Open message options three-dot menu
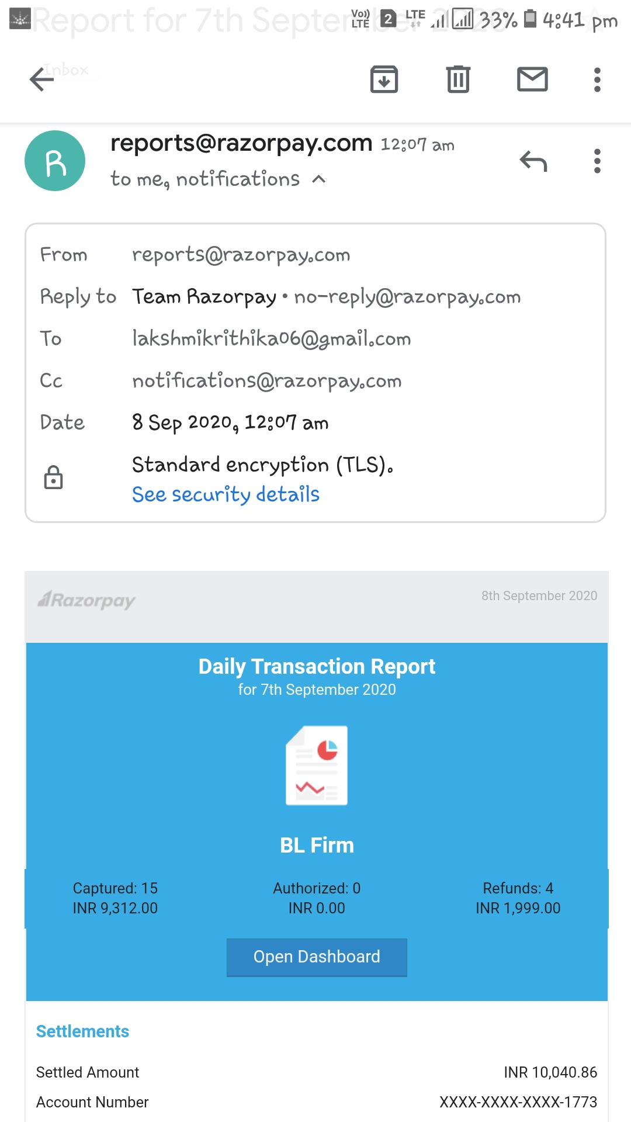This screenshot has height=1122, width=631. pyautogui.click(x=597, y=161)
